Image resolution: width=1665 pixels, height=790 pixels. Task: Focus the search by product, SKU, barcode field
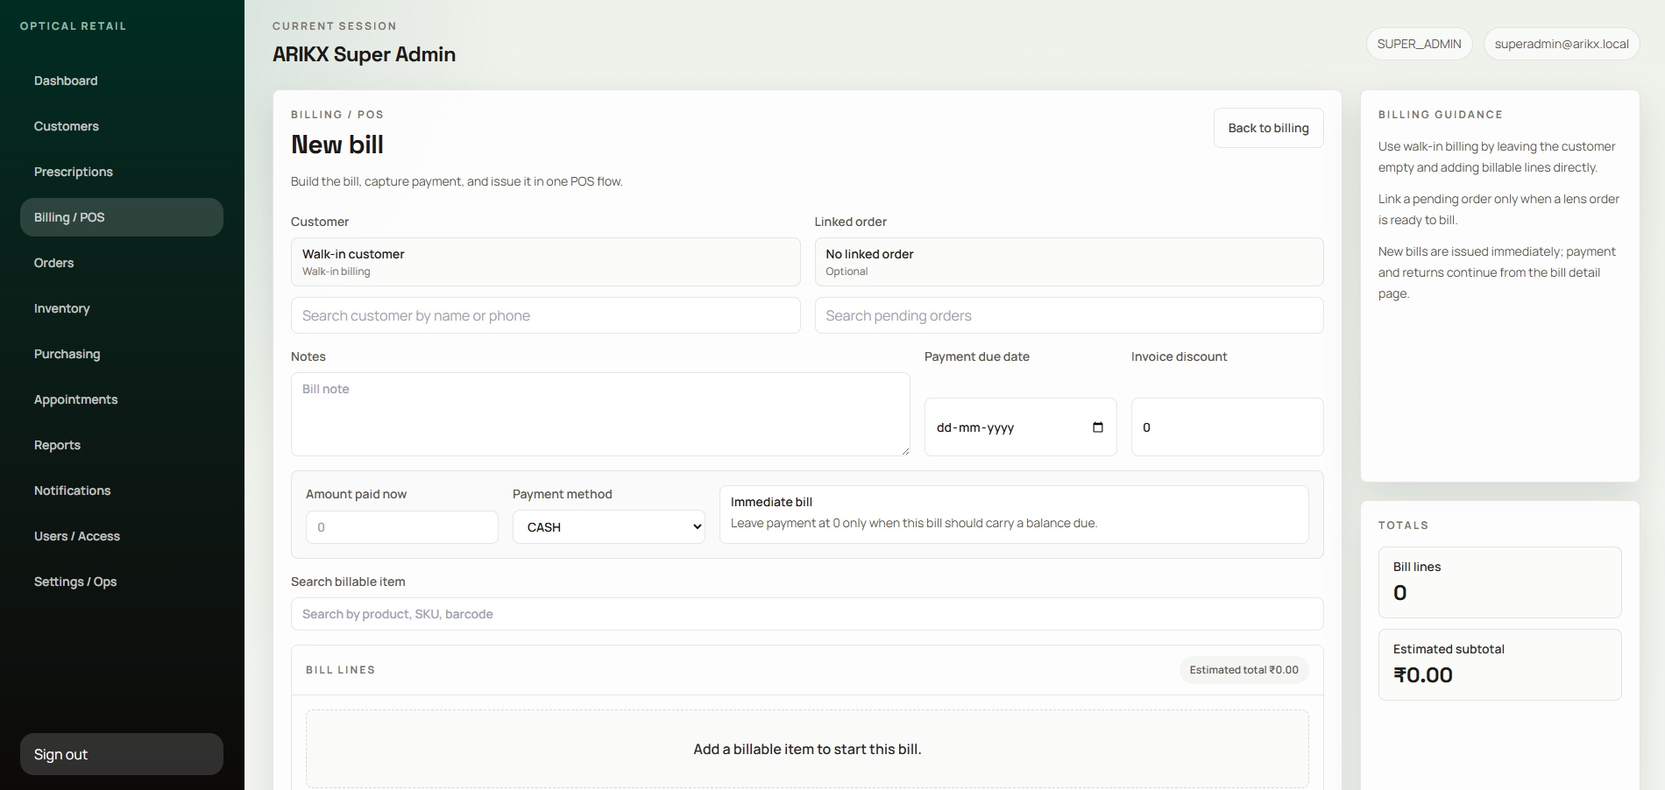pyautogui.click(x=806, y=614)
